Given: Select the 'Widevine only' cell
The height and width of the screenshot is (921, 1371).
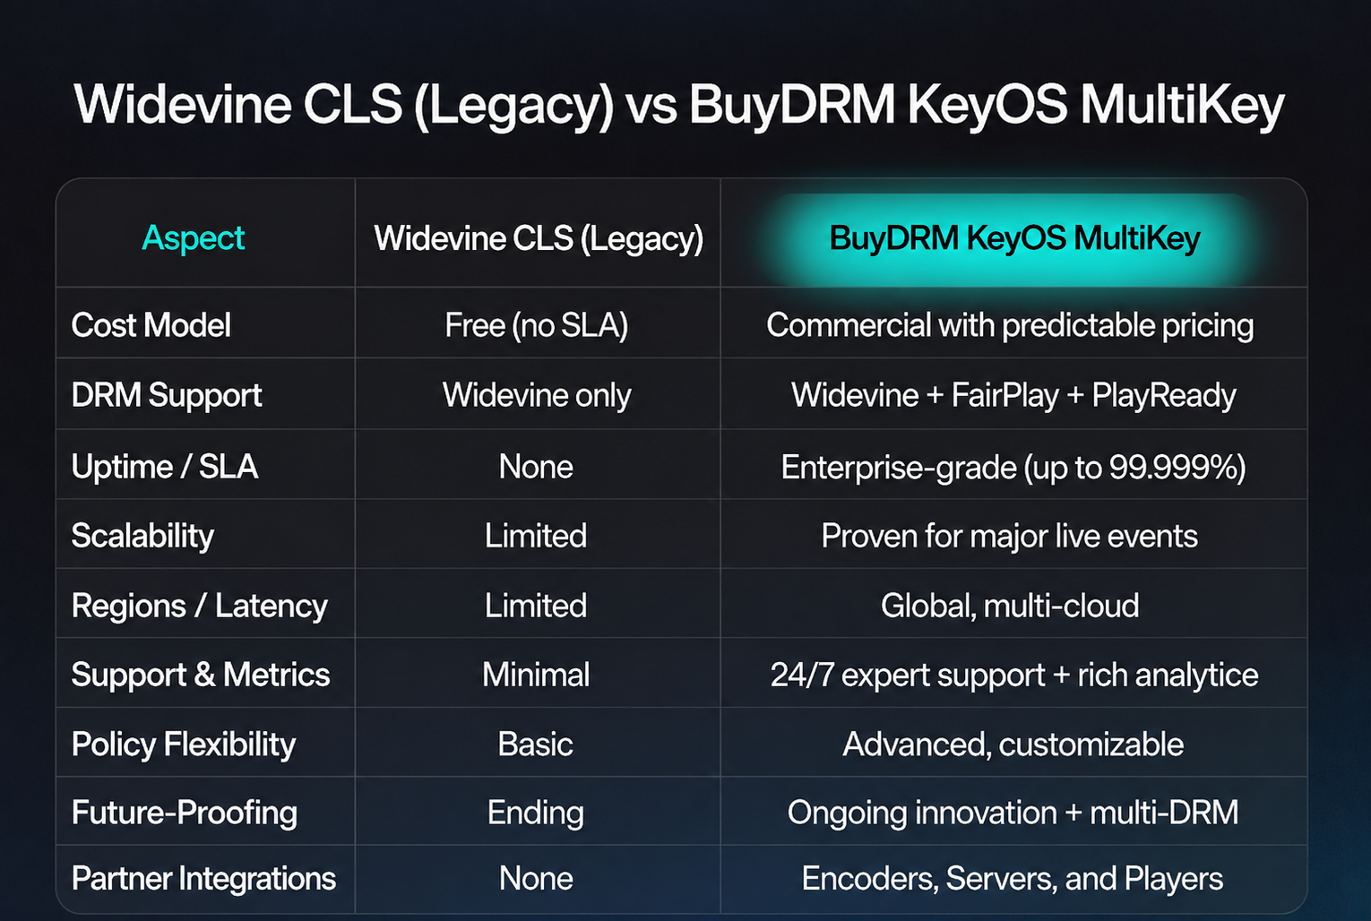Looking at the screenshot, I should point(537,395).
